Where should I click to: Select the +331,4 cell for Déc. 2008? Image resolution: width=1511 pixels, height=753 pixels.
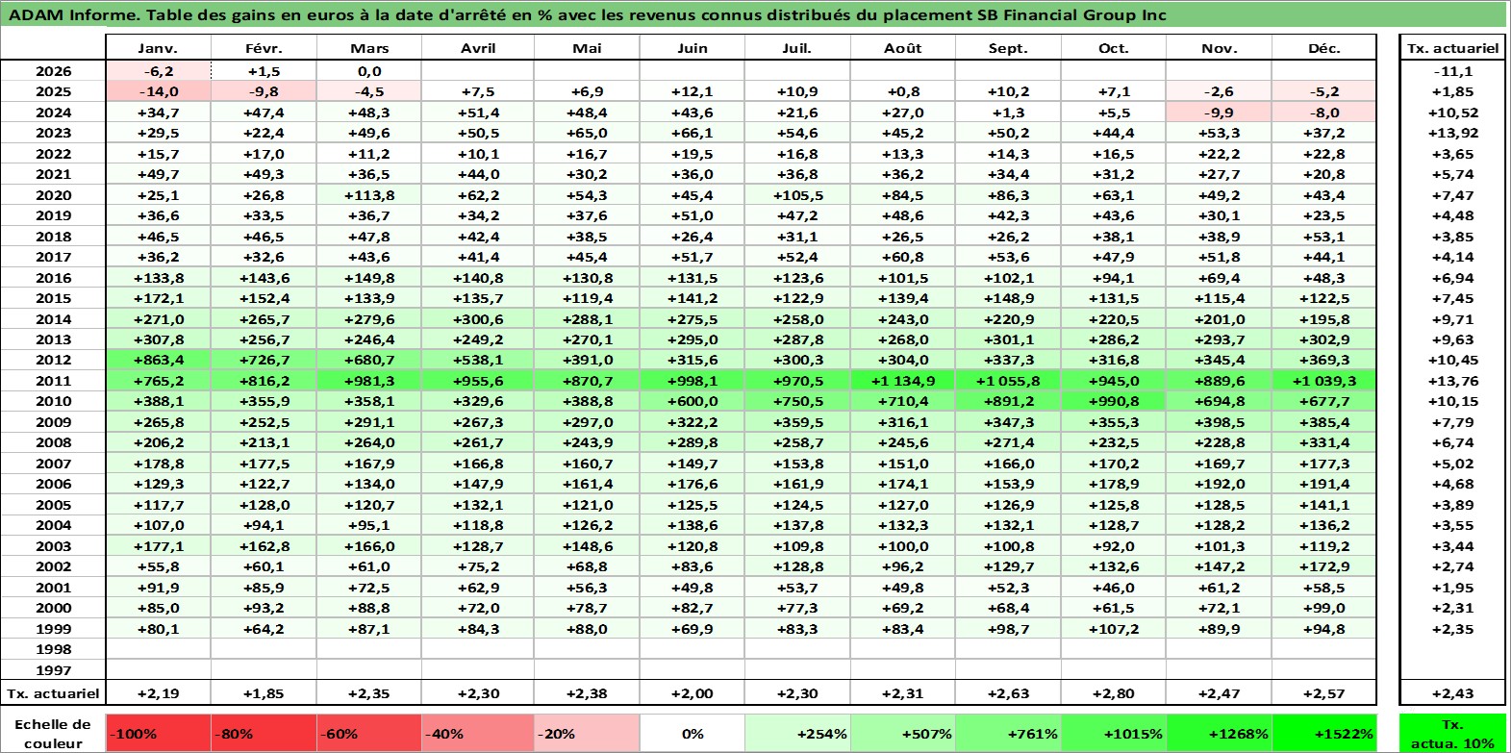1323,442
